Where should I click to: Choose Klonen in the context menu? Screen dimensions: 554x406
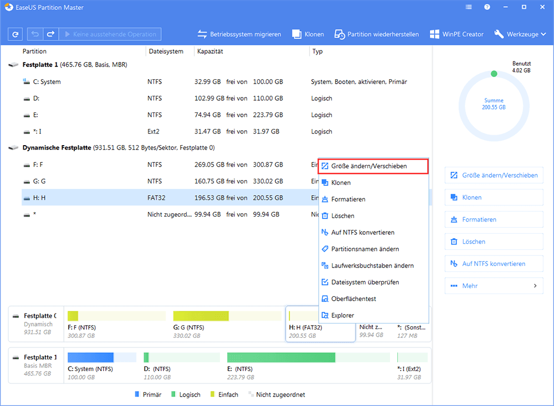pos(373,183)
